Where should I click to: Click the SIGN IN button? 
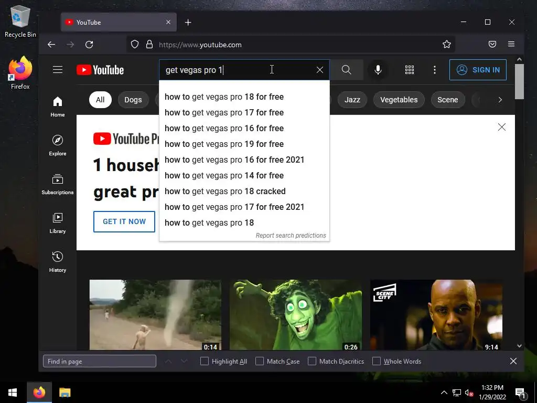[478, 70]
